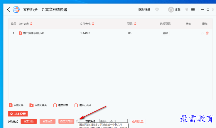Click the 状态 column header

[188, 24]
